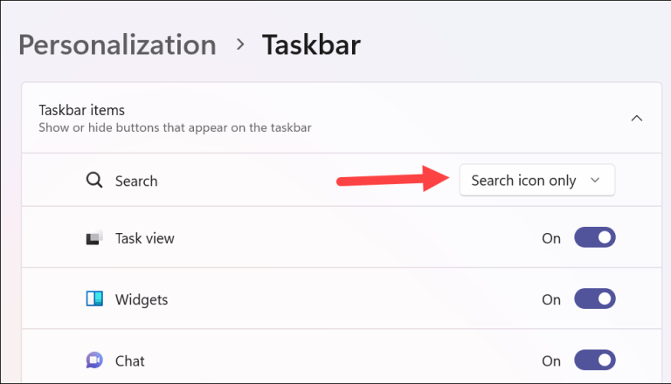Go back to Personalization breadcrumb
The width and height of the screenshot is (671, 384).
pos(117,45)
